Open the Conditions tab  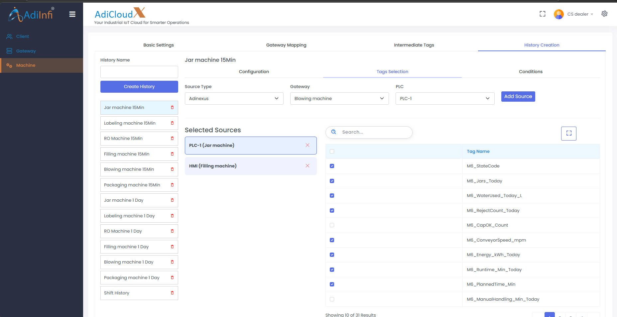[x=530, y=72]
